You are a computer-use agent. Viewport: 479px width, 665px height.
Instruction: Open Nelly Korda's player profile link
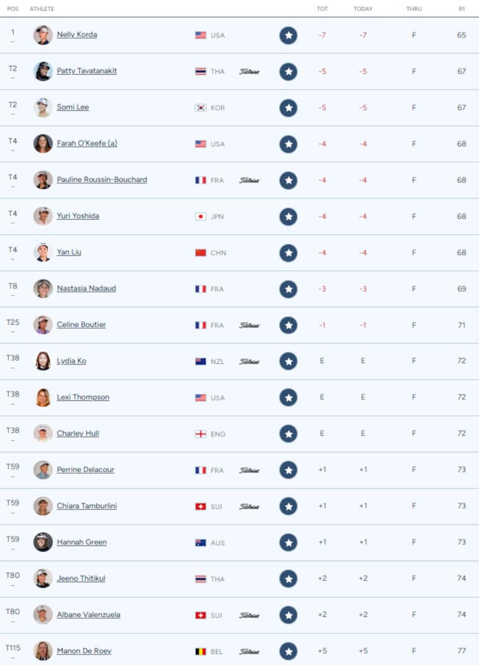[x=77, y=34]
